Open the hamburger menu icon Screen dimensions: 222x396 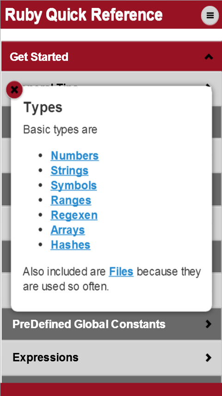click(210, 15)
